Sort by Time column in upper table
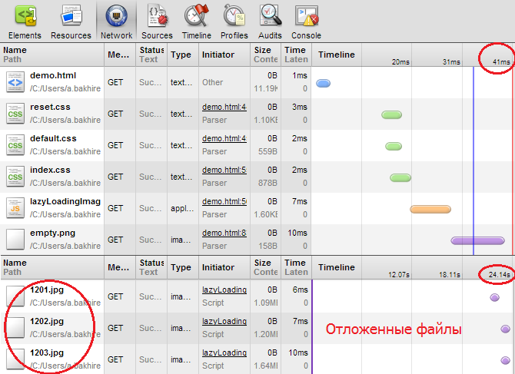This screenshot has height=374, width=515. (296, 55)
